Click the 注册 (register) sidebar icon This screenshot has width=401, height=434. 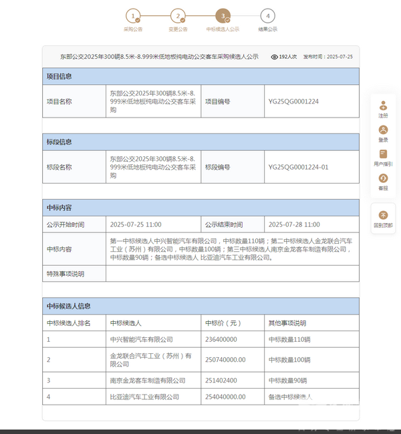[x=383, y=105]
